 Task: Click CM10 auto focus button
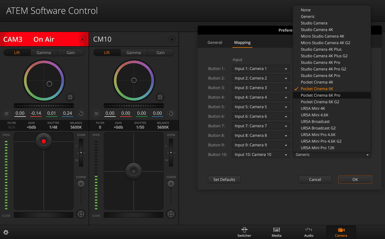point(171,214)
